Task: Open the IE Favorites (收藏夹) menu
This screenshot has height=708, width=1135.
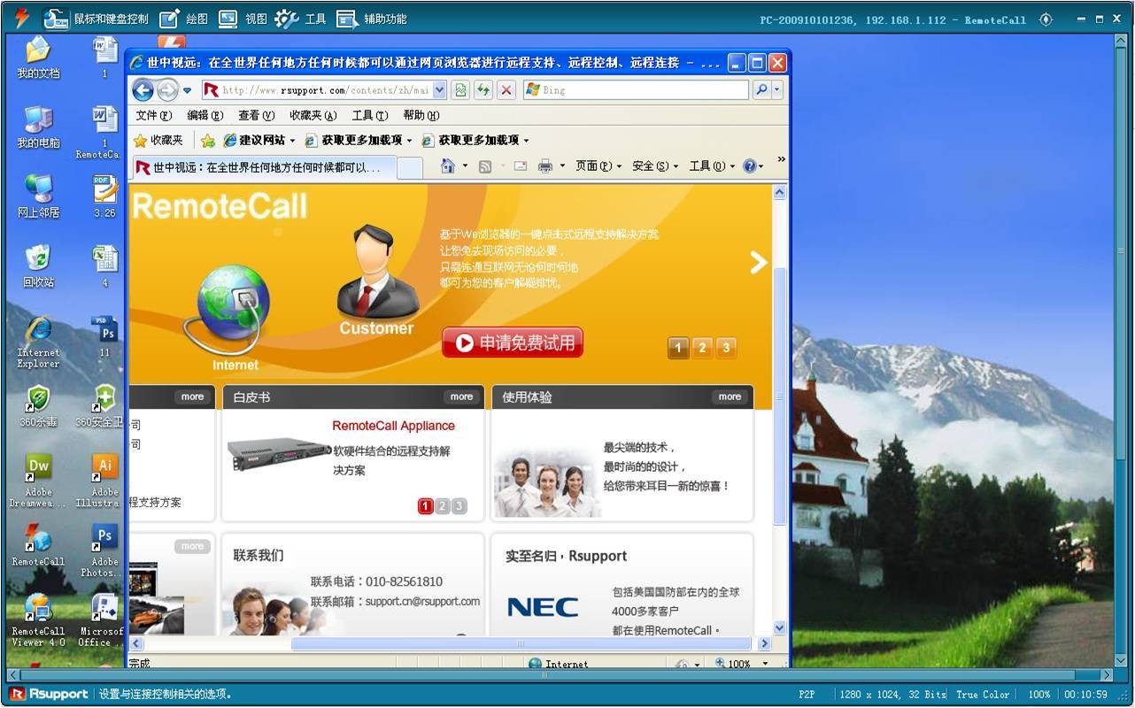Action: [x=313, y=115]
